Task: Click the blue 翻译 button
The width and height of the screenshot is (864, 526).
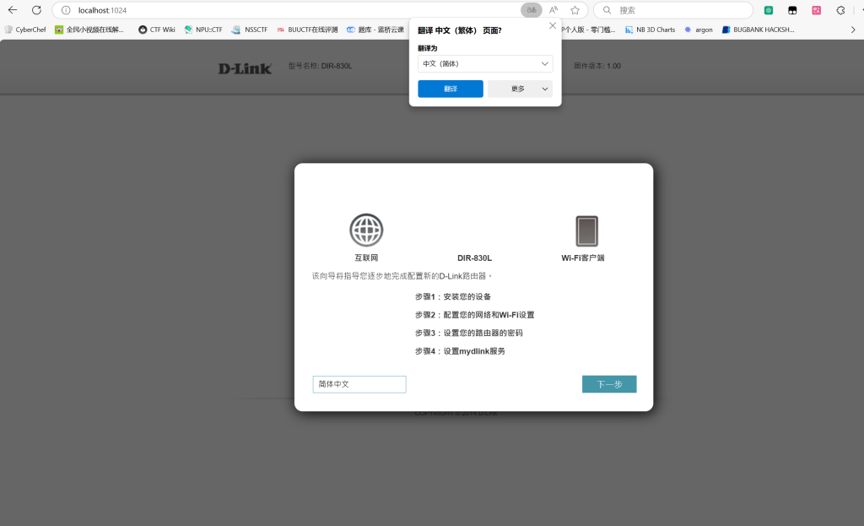Action: pyautogui.click(x=451, y=89)
